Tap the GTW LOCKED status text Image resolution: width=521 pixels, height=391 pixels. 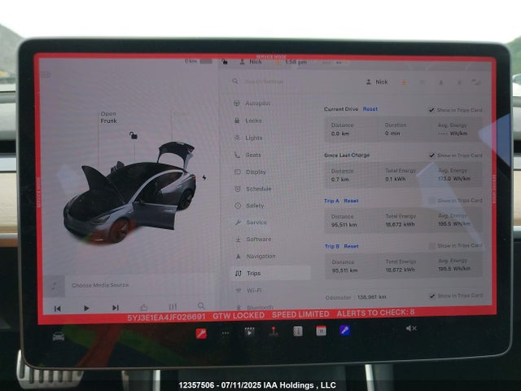[239, 315]
